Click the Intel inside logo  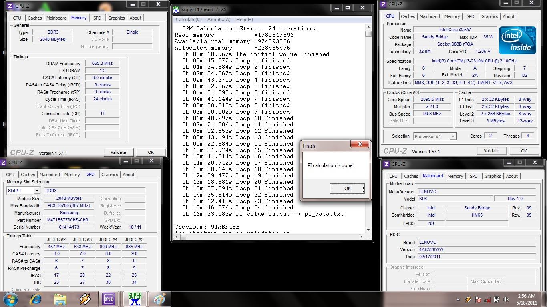(517, 41)
